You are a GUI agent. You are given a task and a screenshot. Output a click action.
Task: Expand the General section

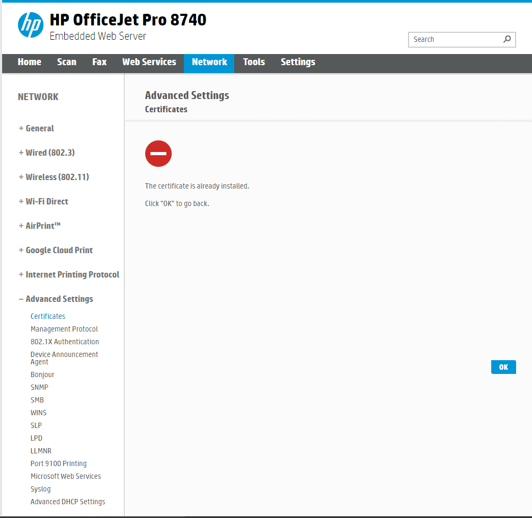pos(37,128)
